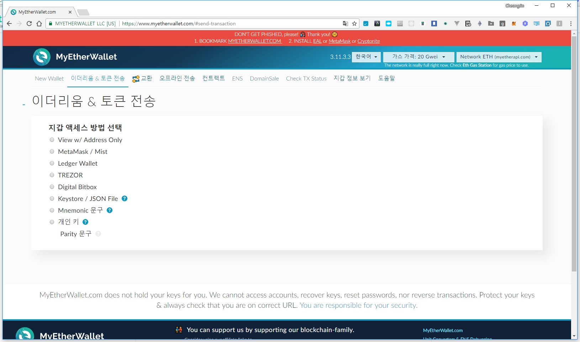Select Keystore / JSON File radio option
This screenshot has width=580, height=342.
point(52,199)
